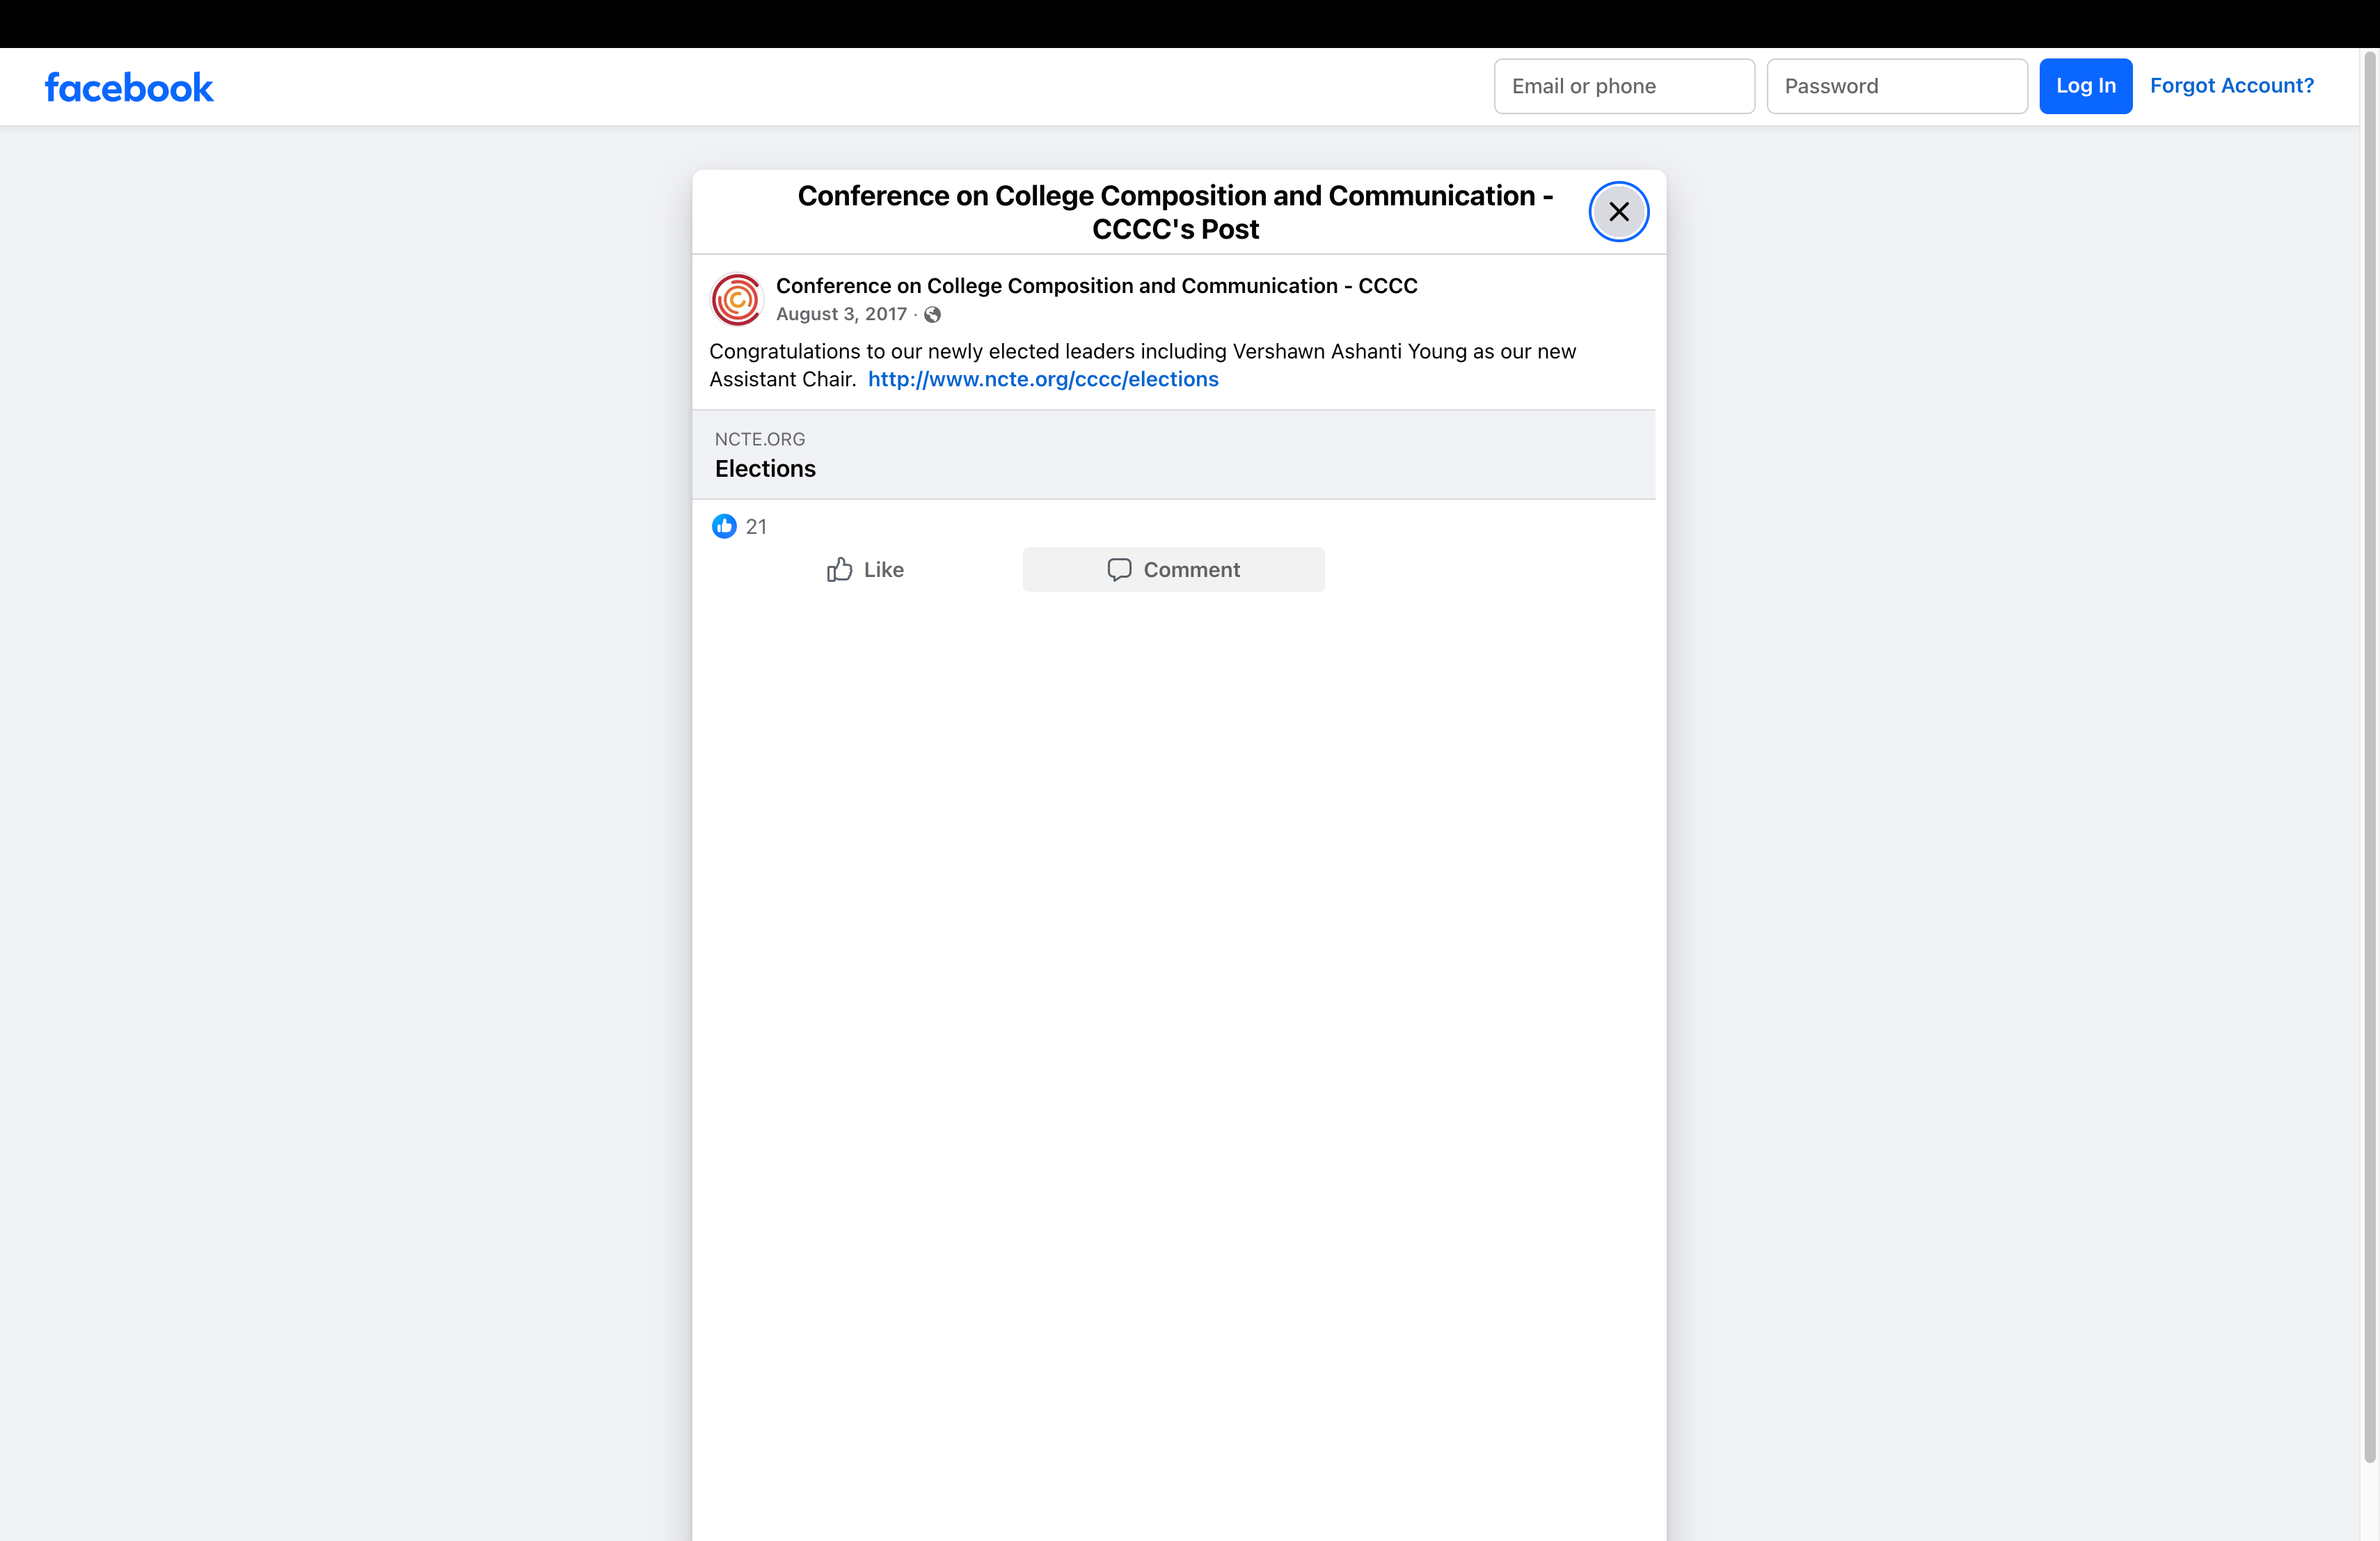This screenshot has width=2380, height=1541.
Task: Comment on the CCCC post
Action: [1173, 569]
